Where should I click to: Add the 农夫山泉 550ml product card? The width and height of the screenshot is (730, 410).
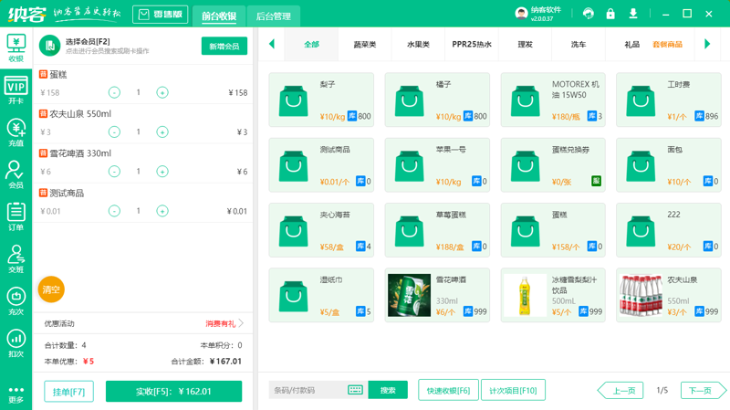[x=669, y=295]
